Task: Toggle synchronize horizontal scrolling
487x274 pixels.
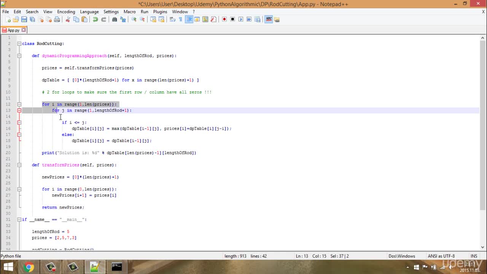Action: tap(161, 19)
